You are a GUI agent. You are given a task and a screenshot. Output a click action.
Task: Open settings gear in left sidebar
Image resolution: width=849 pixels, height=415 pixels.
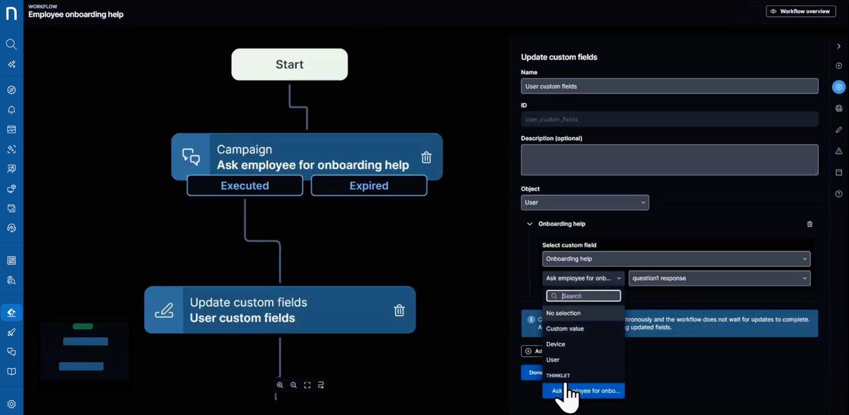(11, 404)
